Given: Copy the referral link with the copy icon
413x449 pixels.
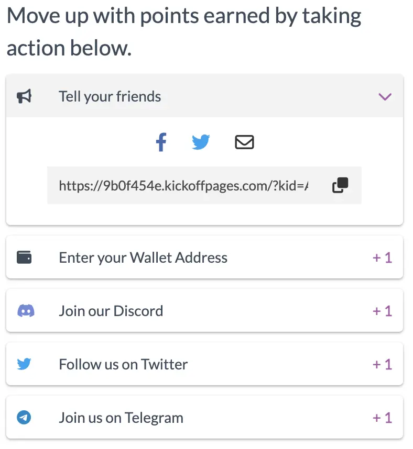Looking at the screenshot, I should click(340, 185).
